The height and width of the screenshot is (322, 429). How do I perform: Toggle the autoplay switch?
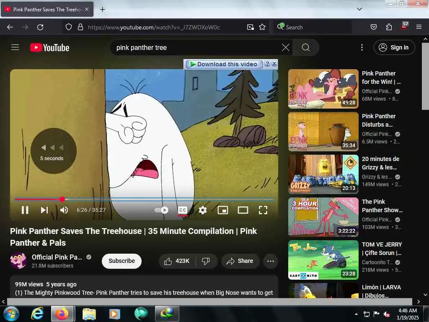(x=161, y=210)
